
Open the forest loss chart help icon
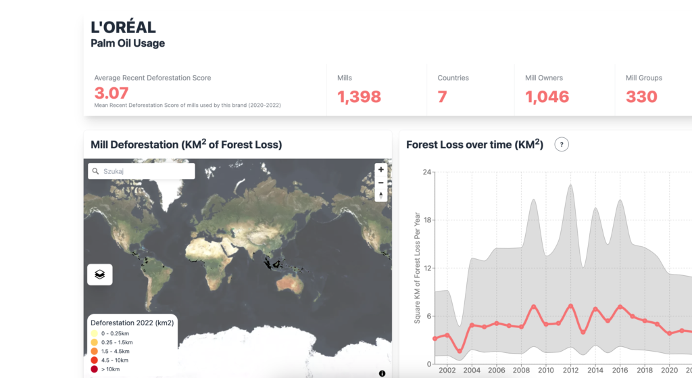tap(562, 145)
